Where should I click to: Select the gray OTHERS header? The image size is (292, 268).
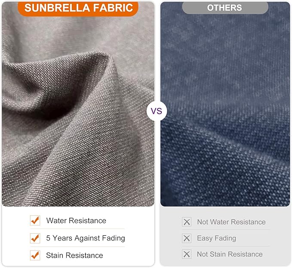tap(224, 8)
